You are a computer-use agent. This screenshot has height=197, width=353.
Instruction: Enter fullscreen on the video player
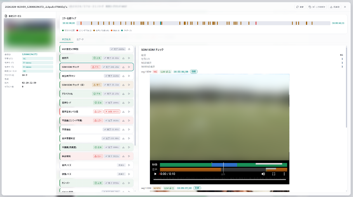point(274,174)
